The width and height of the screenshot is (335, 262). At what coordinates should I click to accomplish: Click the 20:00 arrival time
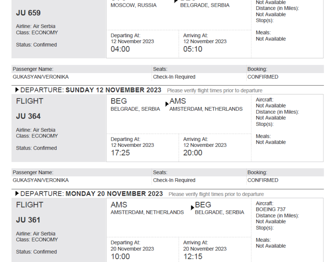193,153
